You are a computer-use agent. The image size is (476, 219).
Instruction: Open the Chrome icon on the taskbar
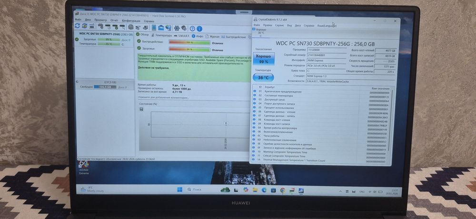(x=282, y=190)
